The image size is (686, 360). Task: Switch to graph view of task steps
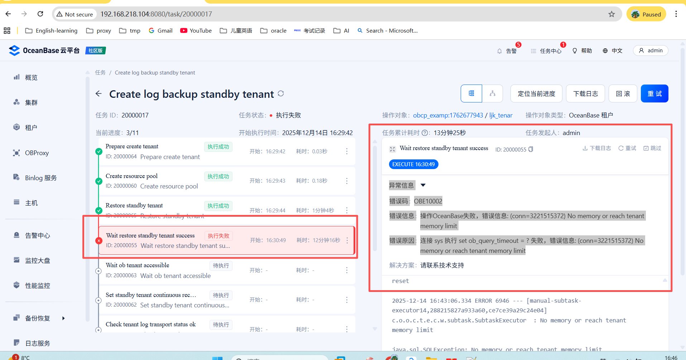click(493, 93)
